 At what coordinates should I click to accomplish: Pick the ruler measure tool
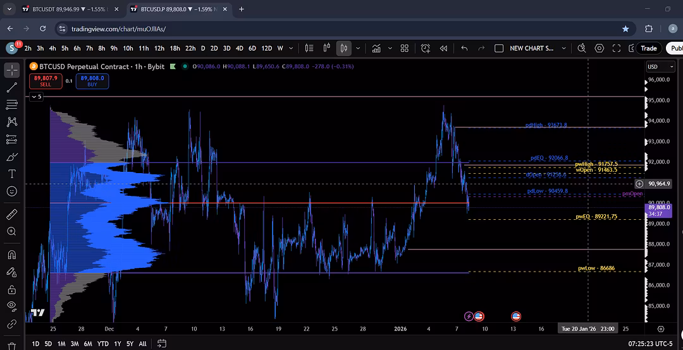pos(11,214)
